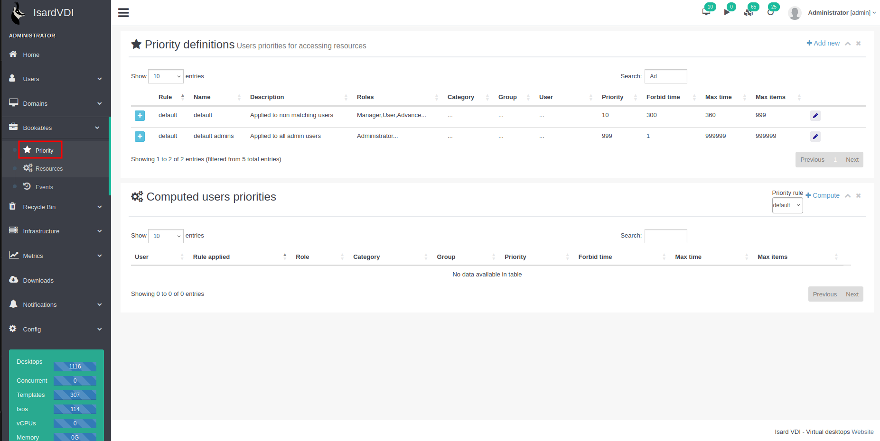
Task: Open the Priority rule dropdown
Action: click(787, 205)
